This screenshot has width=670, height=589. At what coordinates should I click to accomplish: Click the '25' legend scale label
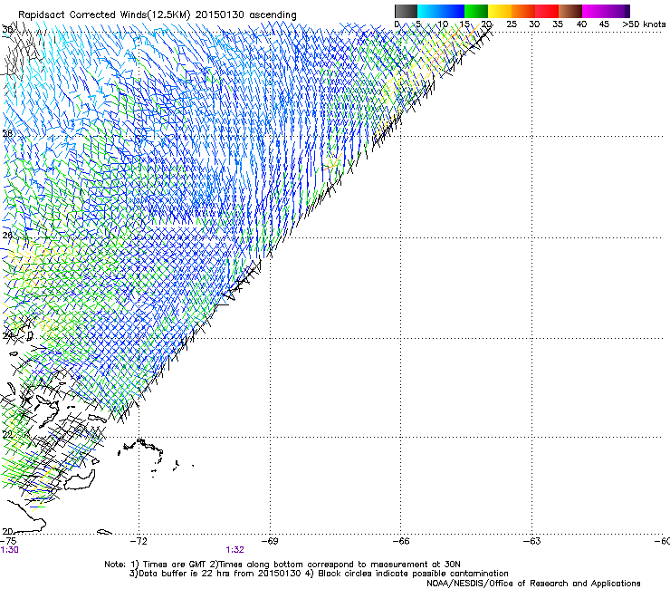pyautogui.click(x=512, y=24)
